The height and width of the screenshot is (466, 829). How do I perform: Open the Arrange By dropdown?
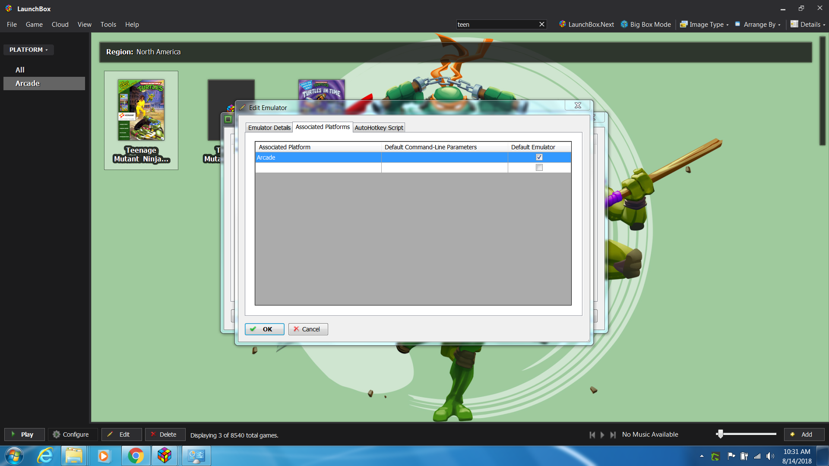click(758, 25)
